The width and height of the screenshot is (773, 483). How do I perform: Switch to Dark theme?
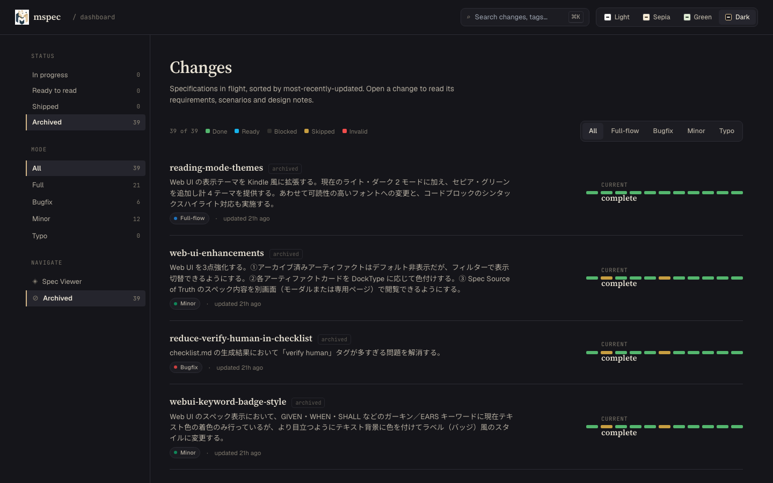pos(738,17)
